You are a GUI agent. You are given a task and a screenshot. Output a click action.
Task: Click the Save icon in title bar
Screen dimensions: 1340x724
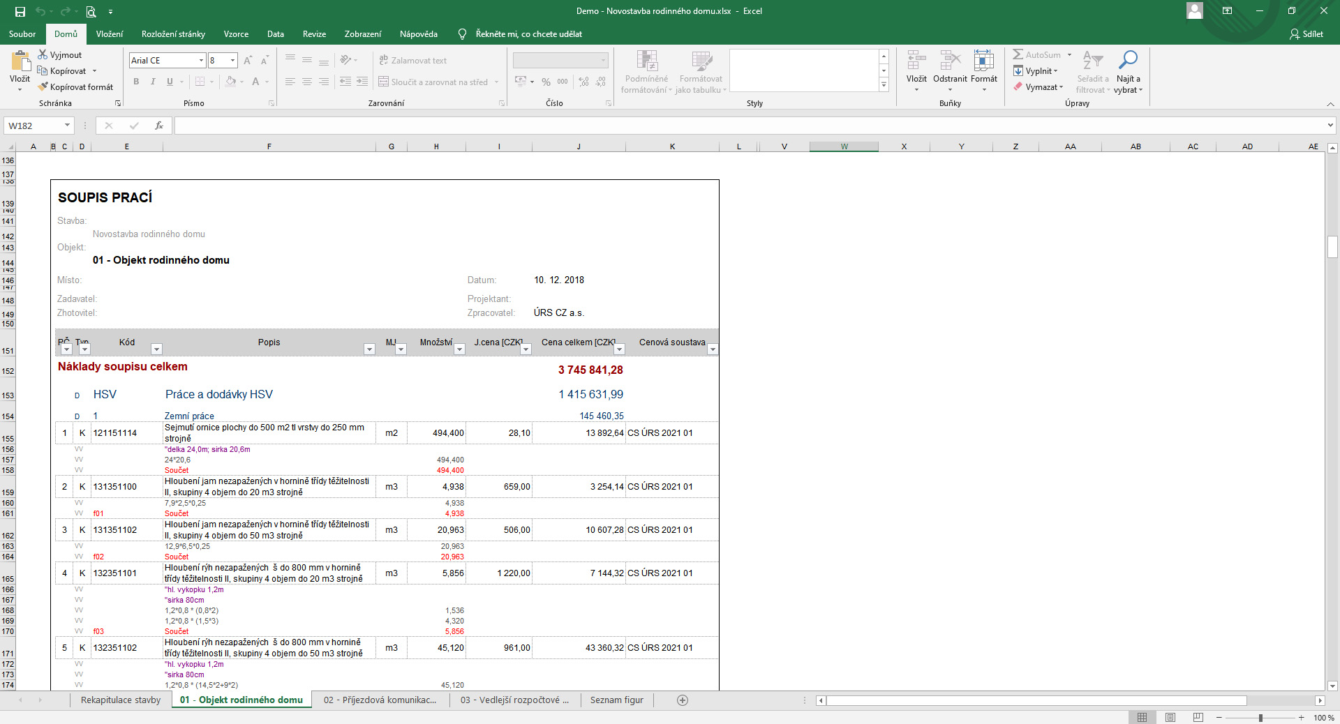point(20,11)
